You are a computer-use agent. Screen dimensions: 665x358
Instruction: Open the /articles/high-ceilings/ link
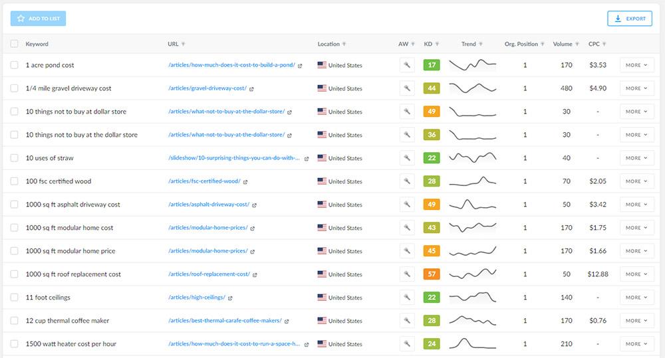[x=197, y=298]
